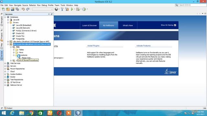Viewport: 207px width, 116px height.
Task: Click the Windows Start button
Action: [x=4, y=113]
